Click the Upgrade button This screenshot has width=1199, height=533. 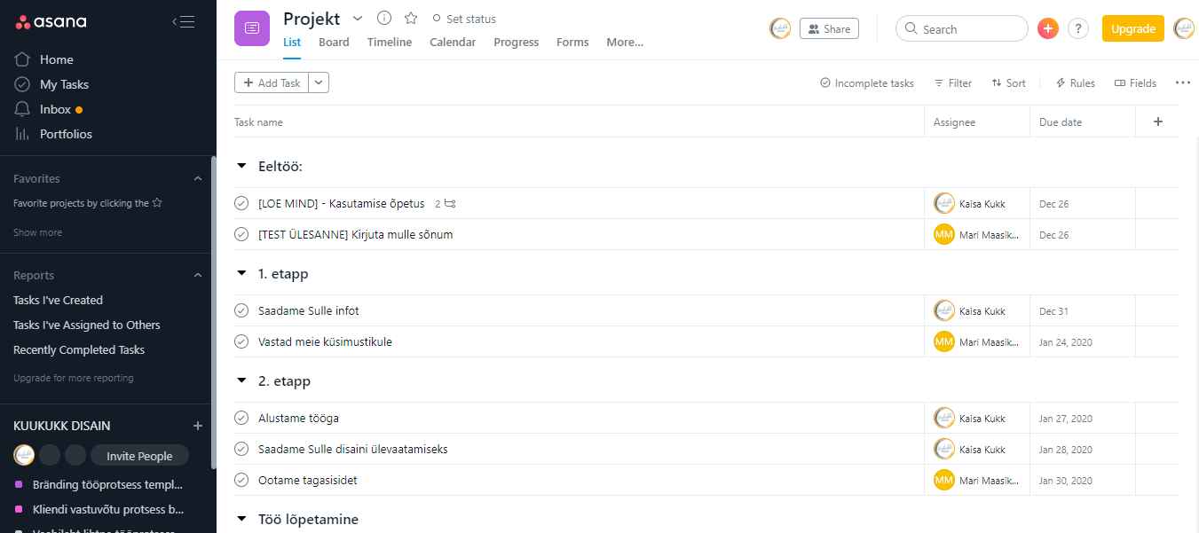click(x=1132, y=29)
